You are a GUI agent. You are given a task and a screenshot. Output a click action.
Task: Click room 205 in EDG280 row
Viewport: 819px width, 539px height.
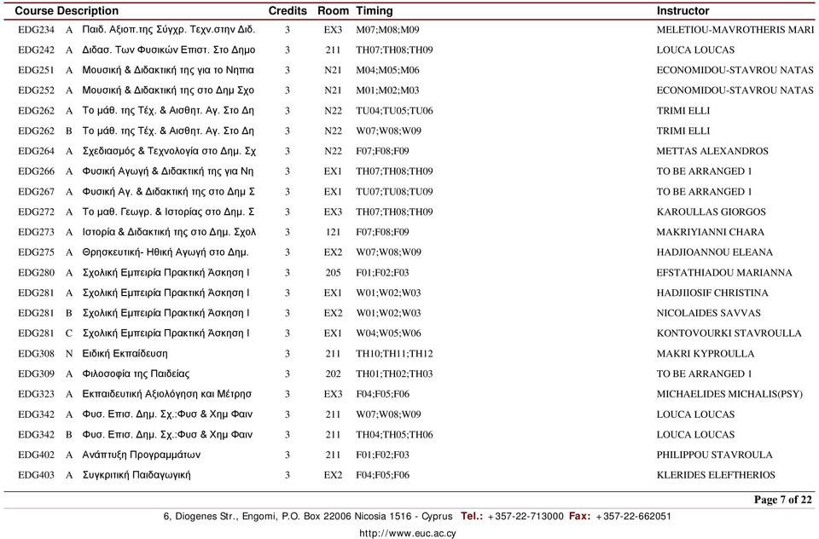(333, 273)
